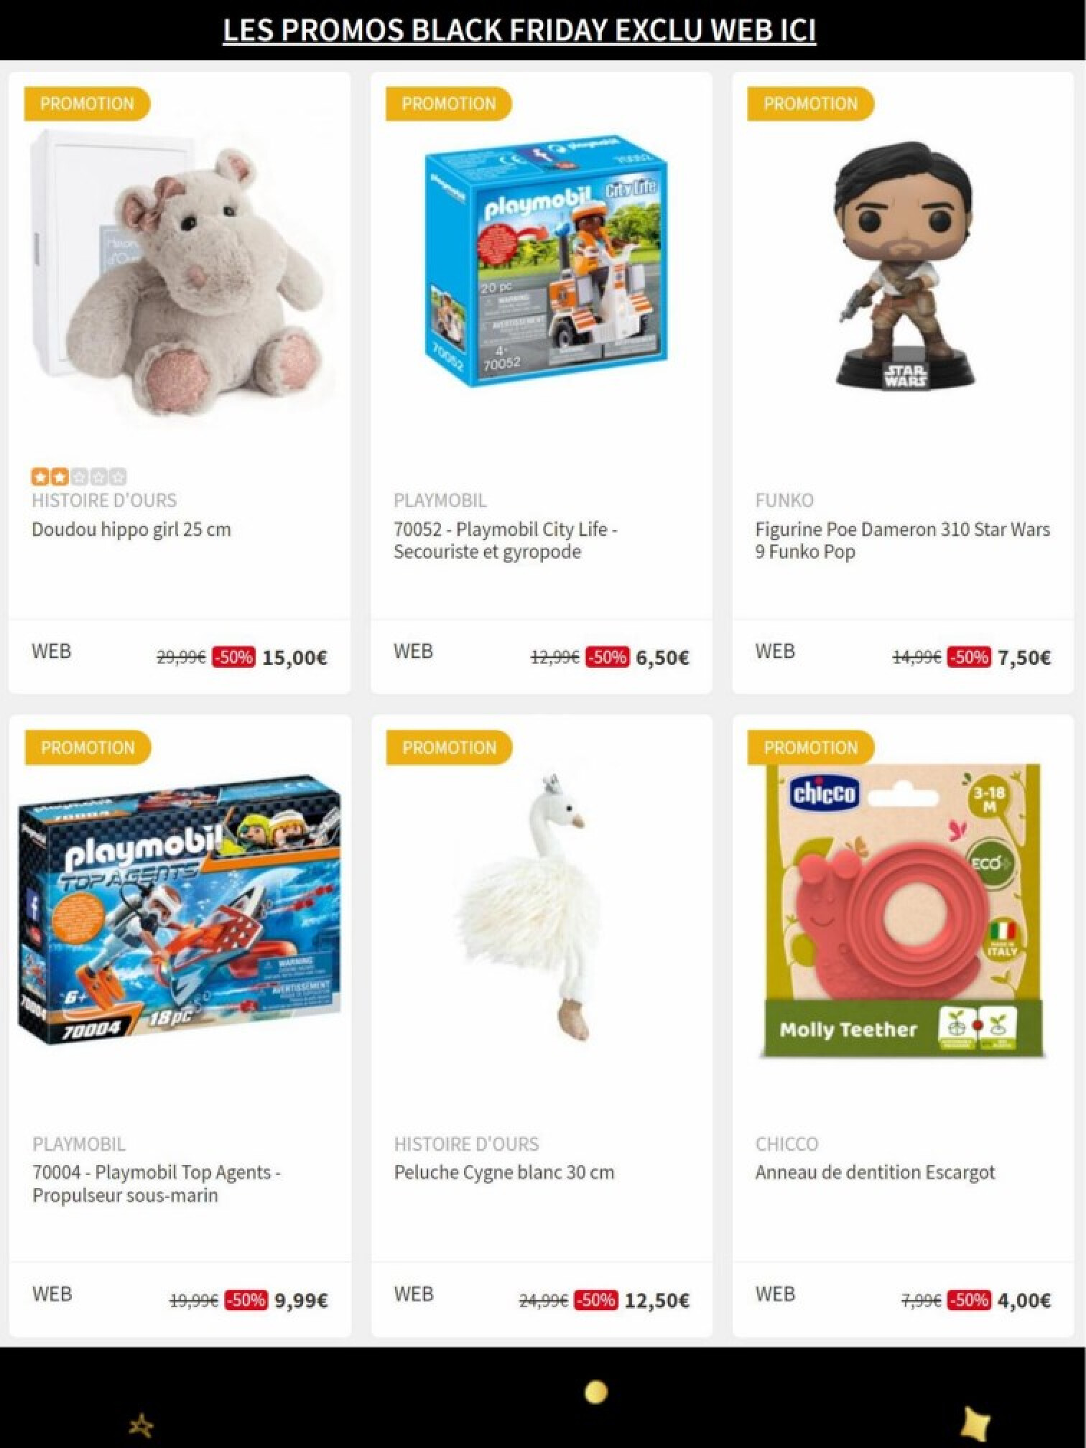
Task: Open the Playmobil Top Agents 70004 box image
Action: coord(179,909)
